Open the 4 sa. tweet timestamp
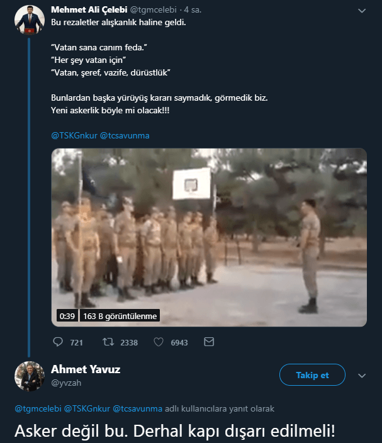This screenshot has width=382, height=443. tap(193, 10)
